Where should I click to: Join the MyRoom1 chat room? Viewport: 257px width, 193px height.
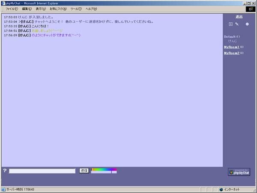pyautogui.click(x=232, y=47)
